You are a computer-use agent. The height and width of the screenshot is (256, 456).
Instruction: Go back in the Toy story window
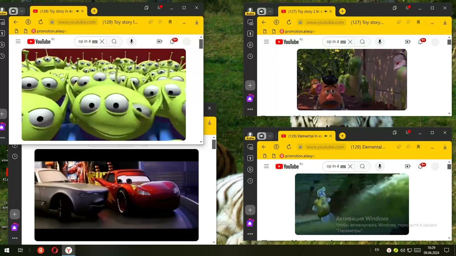tap(15, 22)
